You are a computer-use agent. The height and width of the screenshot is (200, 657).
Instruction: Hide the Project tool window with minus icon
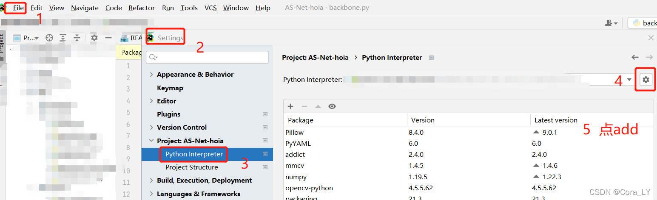click(108, 38)
